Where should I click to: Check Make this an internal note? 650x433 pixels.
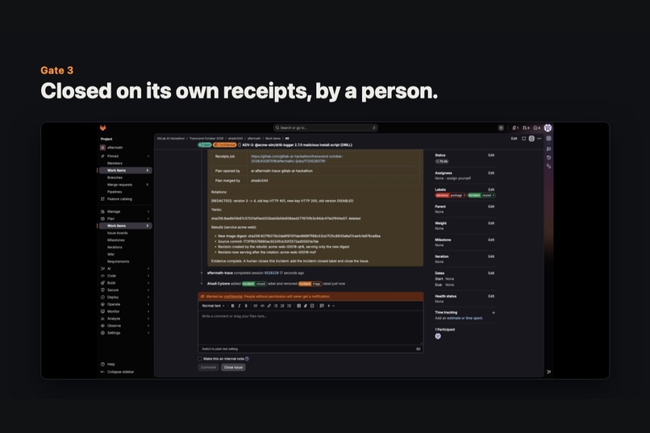[200, 359]
